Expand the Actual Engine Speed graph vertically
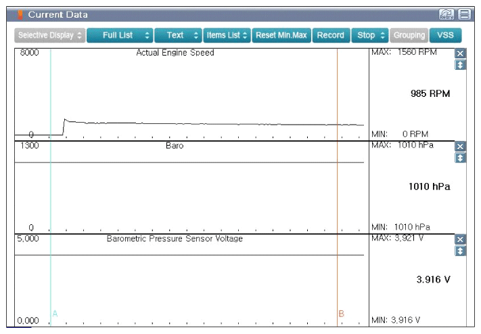Screen dimensions: 481x334 click(460, 65)
